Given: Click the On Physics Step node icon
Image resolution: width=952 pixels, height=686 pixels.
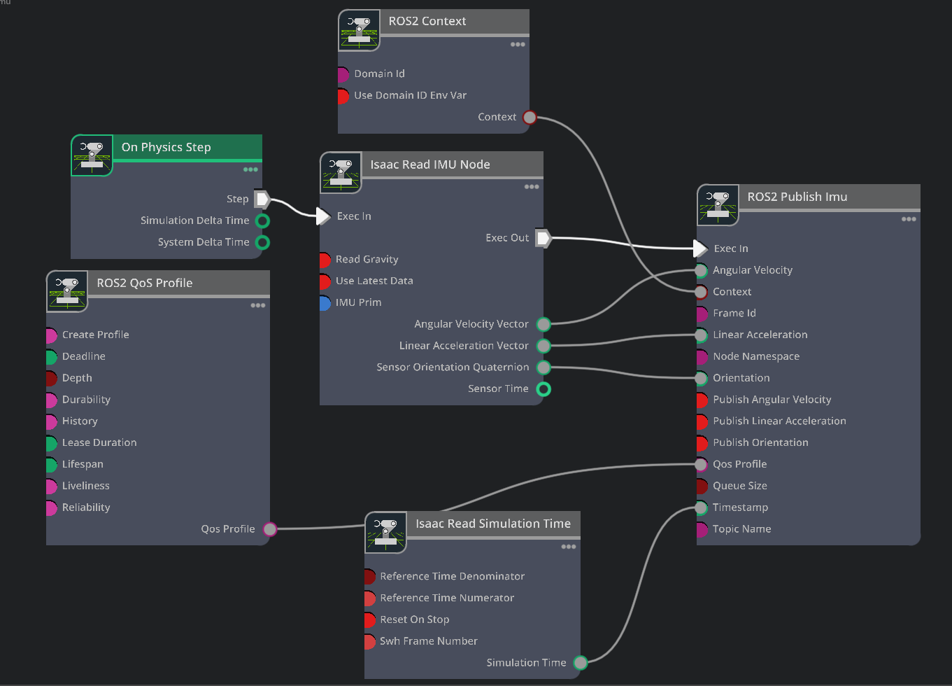Looking at the screenshot, I should point(92,155).
